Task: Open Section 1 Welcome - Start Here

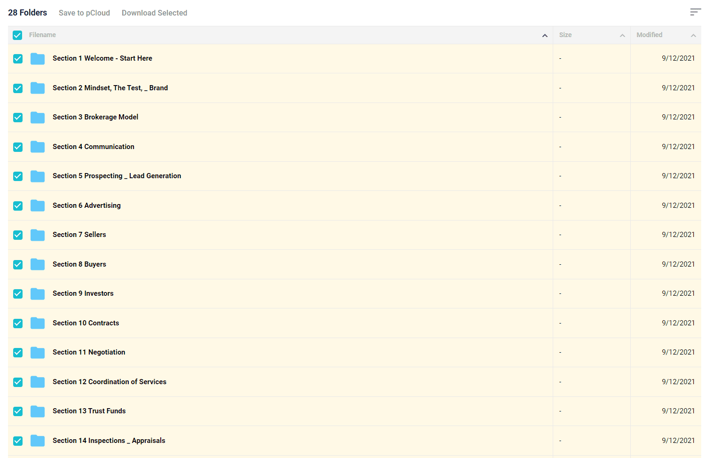Action: pos(102,58)
